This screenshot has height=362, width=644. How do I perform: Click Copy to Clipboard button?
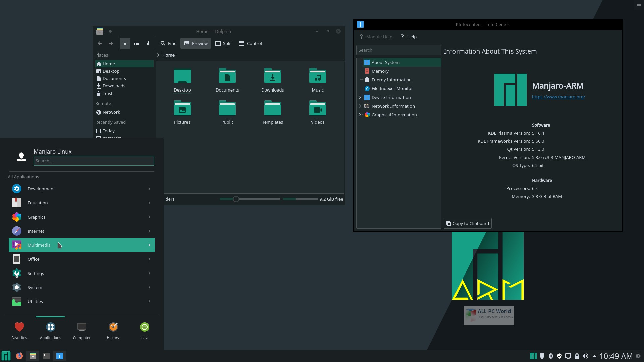click(468, 223)
